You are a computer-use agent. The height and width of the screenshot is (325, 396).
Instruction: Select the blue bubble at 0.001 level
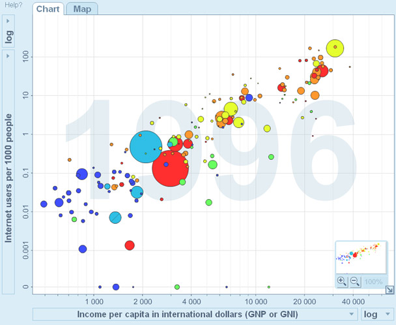83,249
